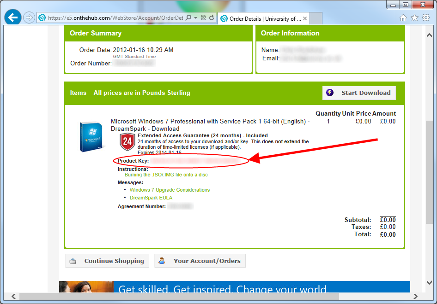Click the Search magnifier in address bar
This screenshot has width=437, height=304.
188,18
